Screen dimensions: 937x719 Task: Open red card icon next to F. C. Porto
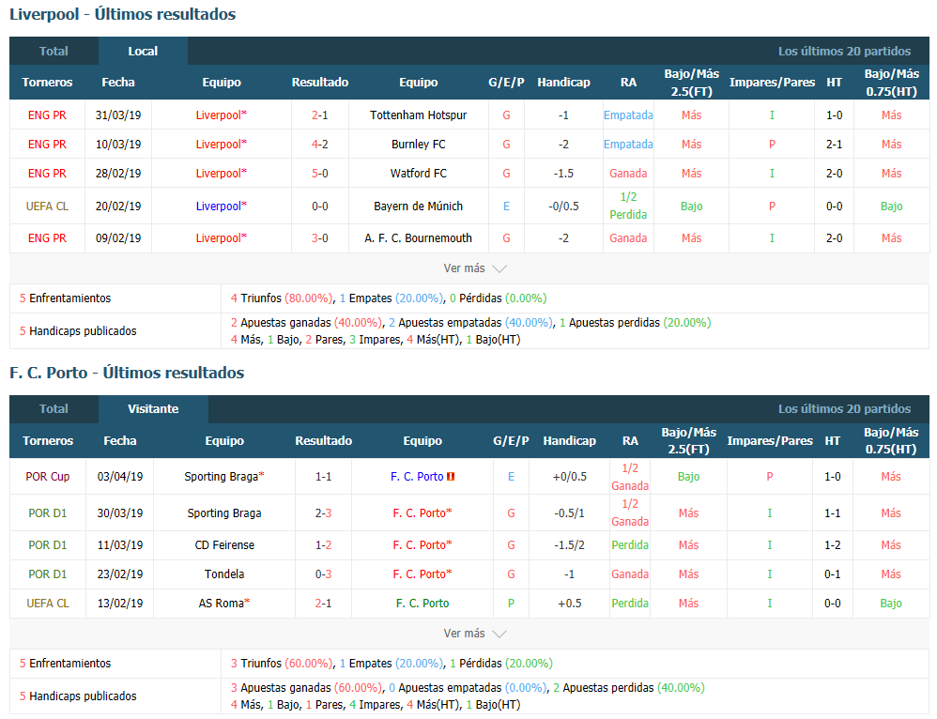pyautogui.click(x=451, y=476)
